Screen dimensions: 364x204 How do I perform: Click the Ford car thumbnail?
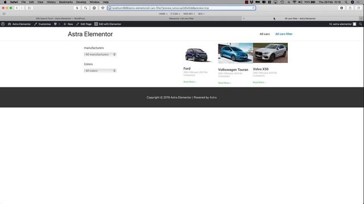(x=198, y=54)
